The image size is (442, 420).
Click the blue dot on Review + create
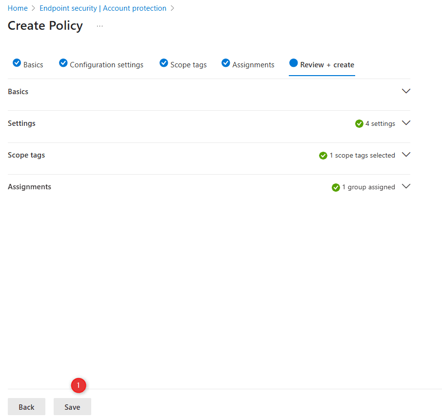tap(293, 63)
